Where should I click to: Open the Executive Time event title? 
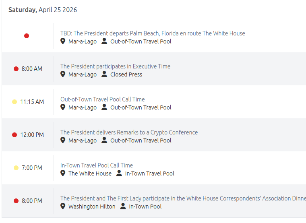pyautogui.click(x=115, y=66)
